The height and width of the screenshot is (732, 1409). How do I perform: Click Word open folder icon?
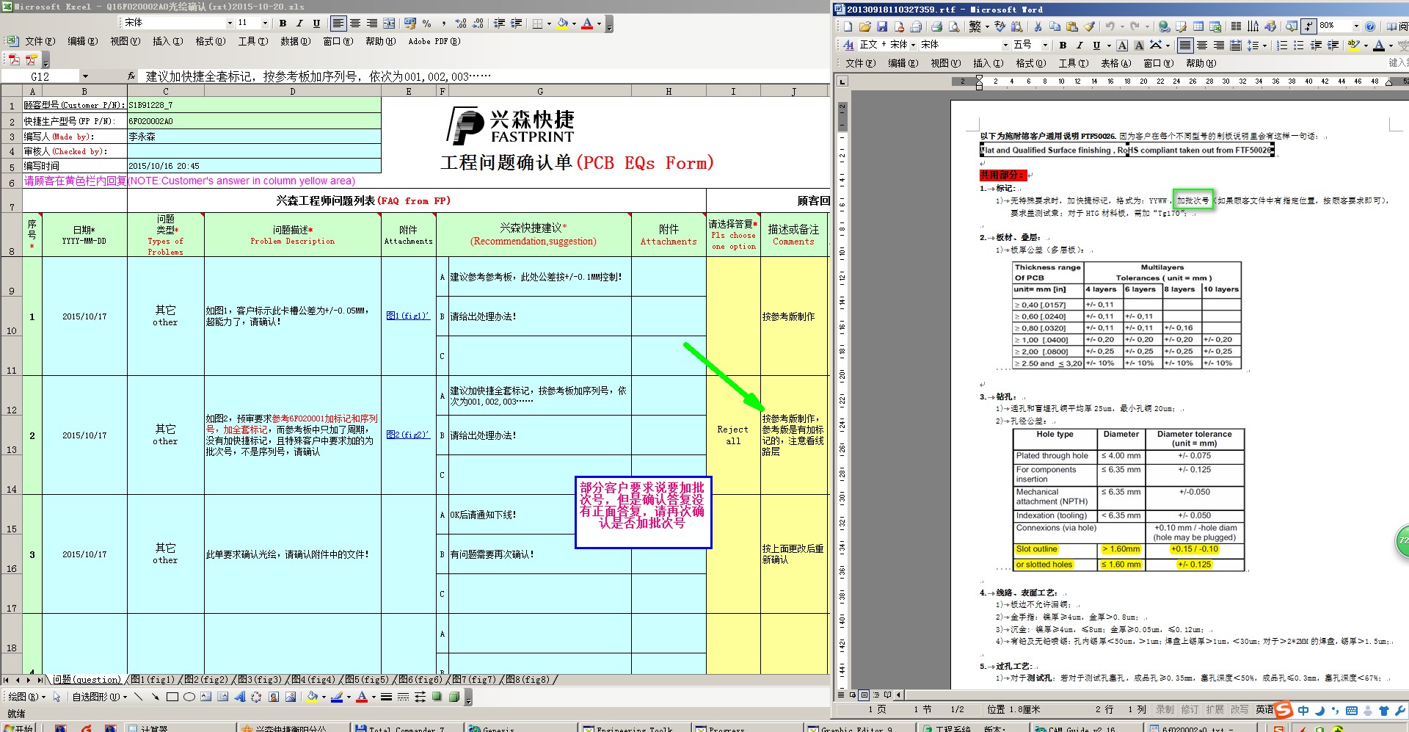(x=864, y=26)
